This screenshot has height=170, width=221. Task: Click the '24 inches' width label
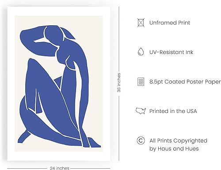pos(60,168)
